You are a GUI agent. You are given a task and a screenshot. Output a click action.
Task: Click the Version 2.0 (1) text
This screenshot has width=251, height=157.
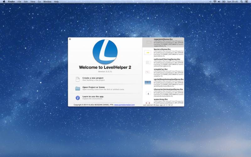[105, 72]
